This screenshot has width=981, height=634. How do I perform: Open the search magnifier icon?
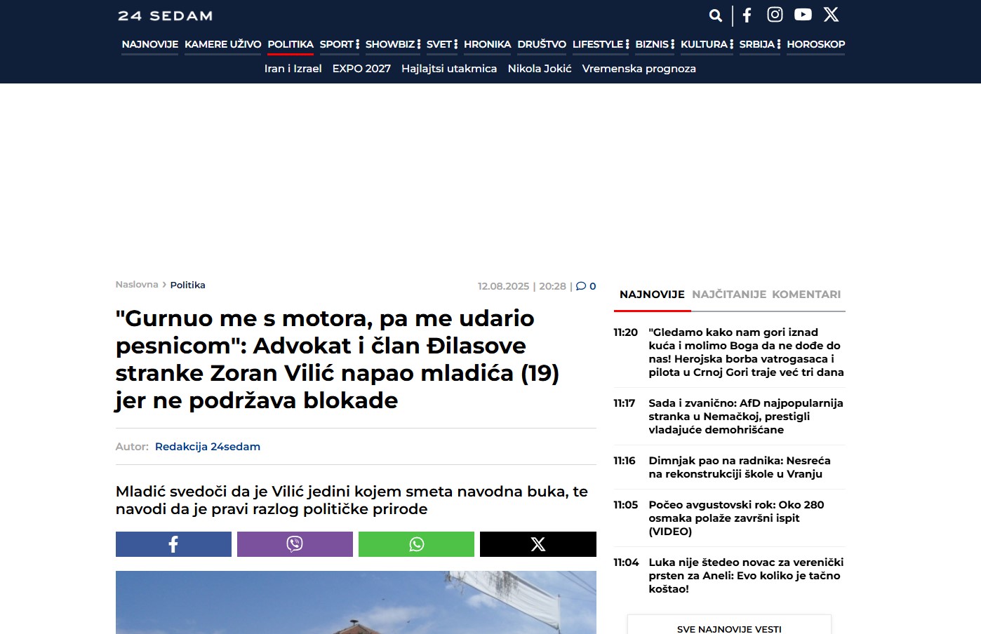click(x=715, y=15)
